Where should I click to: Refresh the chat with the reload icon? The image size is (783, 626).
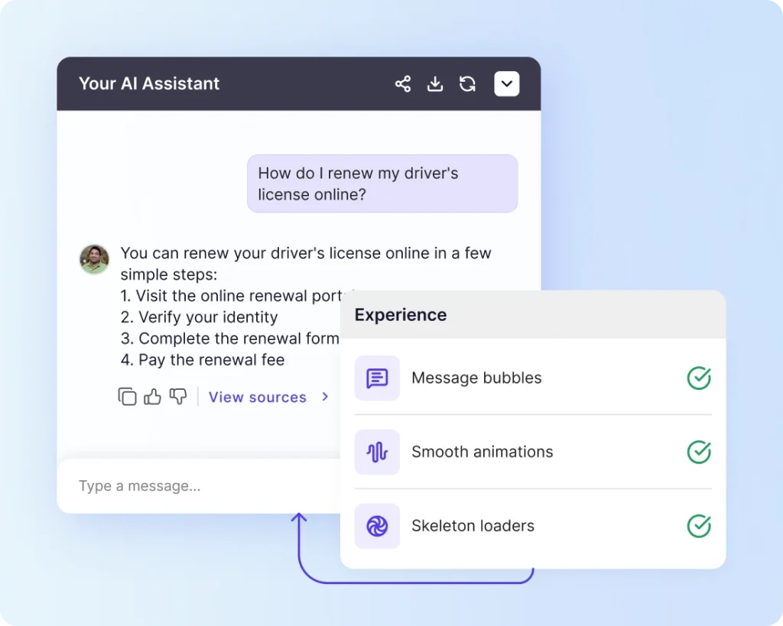(467, 84)
